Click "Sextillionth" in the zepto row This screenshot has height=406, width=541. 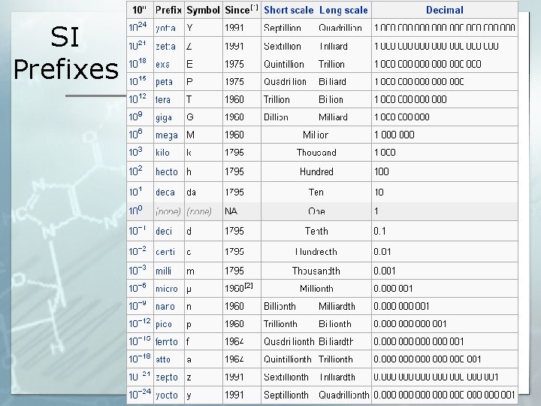(x=286, y=377)
